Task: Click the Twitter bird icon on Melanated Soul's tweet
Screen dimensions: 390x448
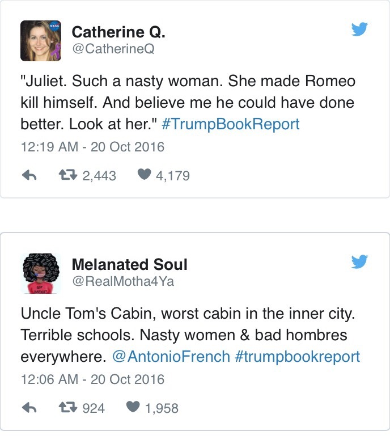Action: click(x=359, y=261)
